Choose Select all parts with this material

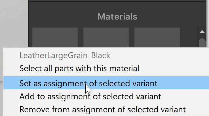[x=79, y=68]
